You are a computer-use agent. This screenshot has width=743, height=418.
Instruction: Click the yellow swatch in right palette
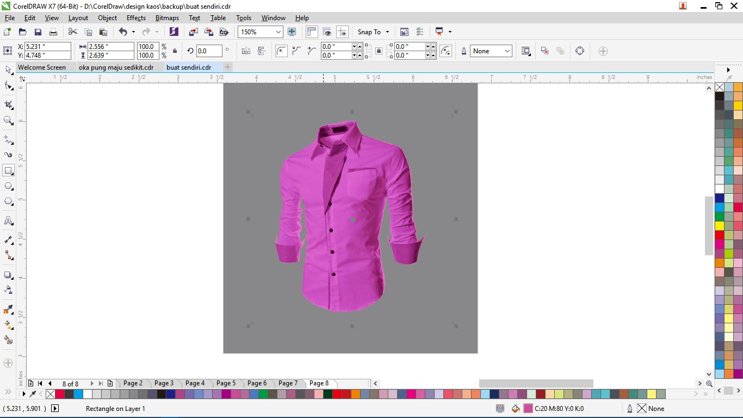(720, 226)
